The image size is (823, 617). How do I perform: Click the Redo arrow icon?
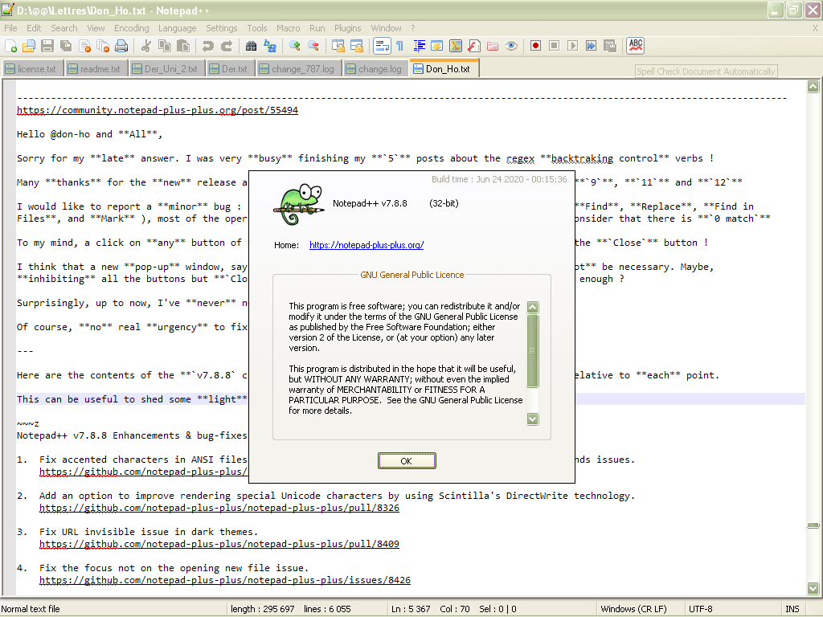pos(226,46)
